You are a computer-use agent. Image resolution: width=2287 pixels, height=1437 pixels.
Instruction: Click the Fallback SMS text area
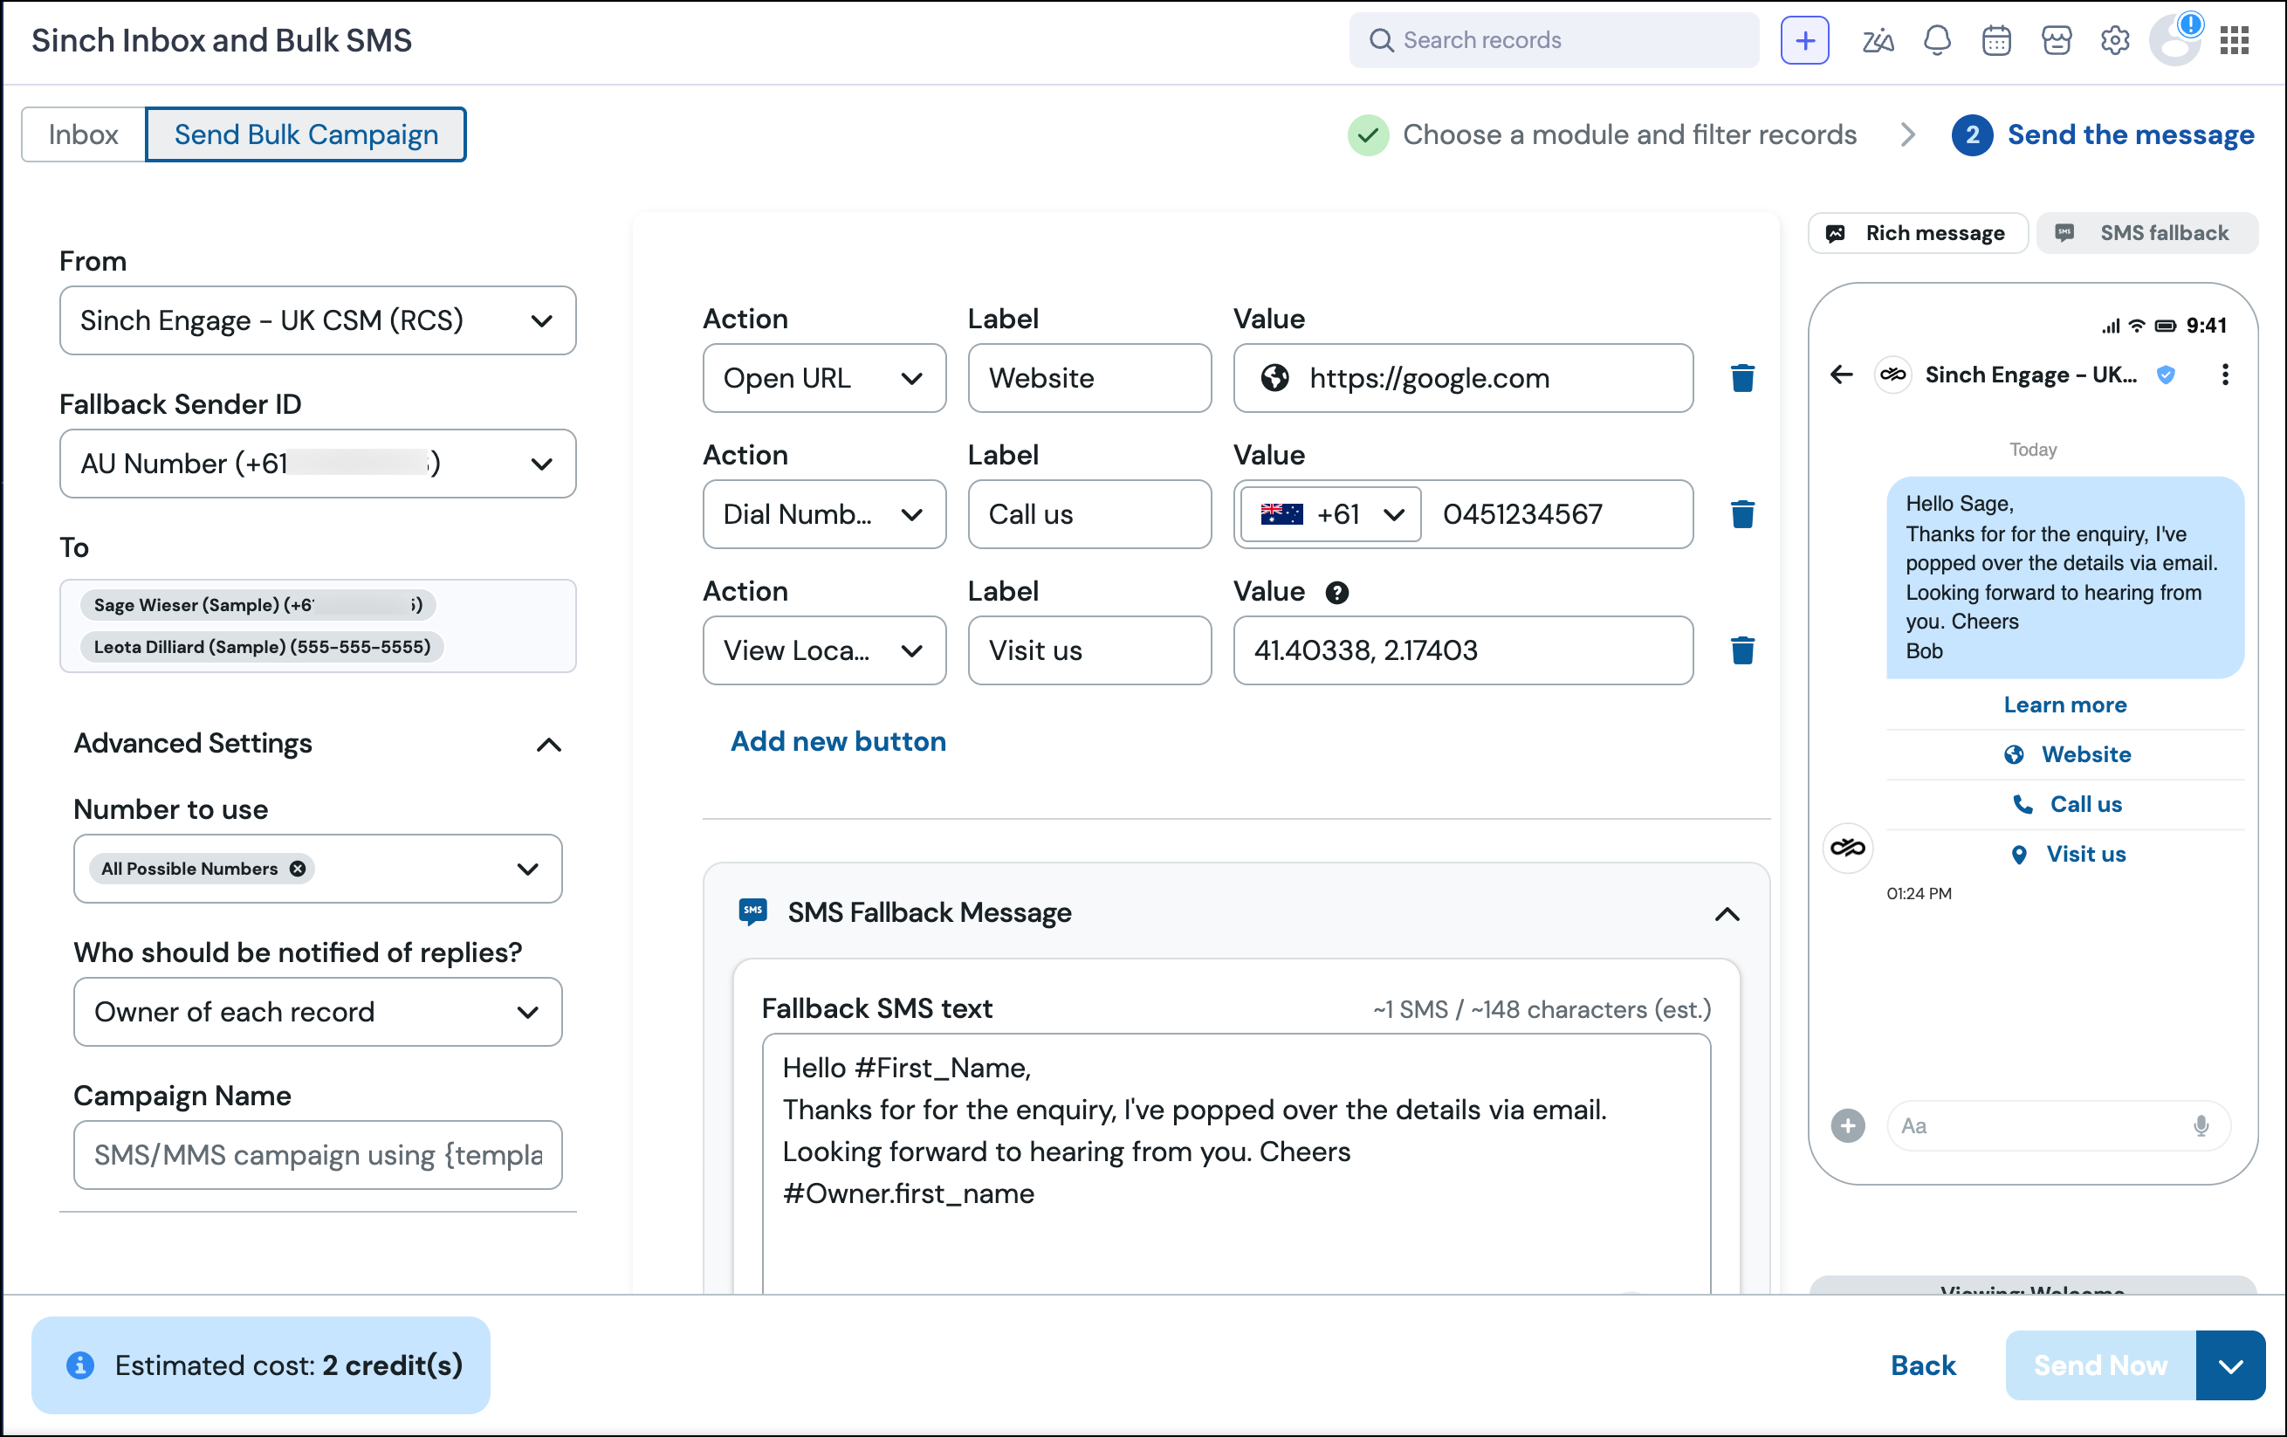1236,1164
